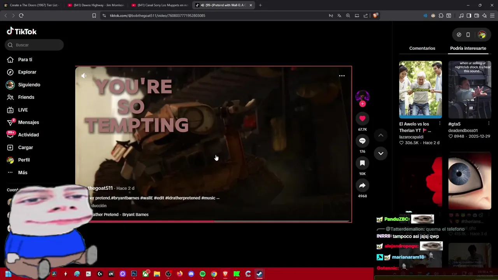Open Discord from the taskbar

click(x=191, y=274)
